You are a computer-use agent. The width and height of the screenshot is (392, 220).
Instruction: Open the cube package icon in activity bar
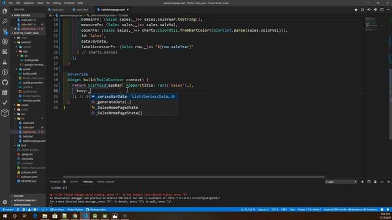[5, 112]
